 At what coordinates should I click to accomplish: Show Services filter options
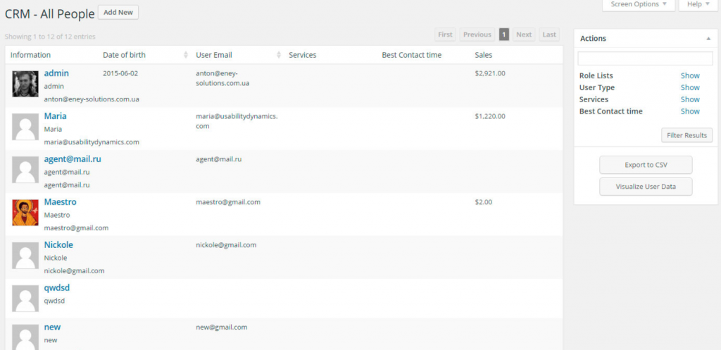pyautogui.click(x=690, y=99)
